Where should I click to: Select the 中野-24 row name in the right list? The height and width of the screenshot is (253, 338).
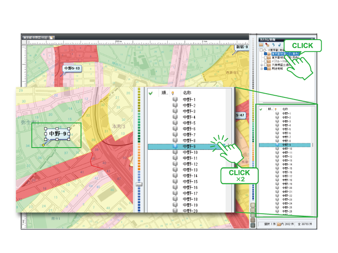click(x=287, y=203)
